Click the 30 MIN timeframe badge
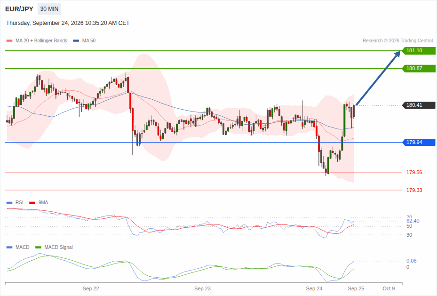437x296 pixels. coord(49,9)
